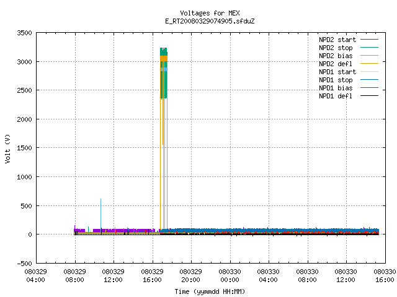Select the filename E_RT20080329074905.sfduZ subtitle
This screenshot has height=297, width=397.
[210, 21]
